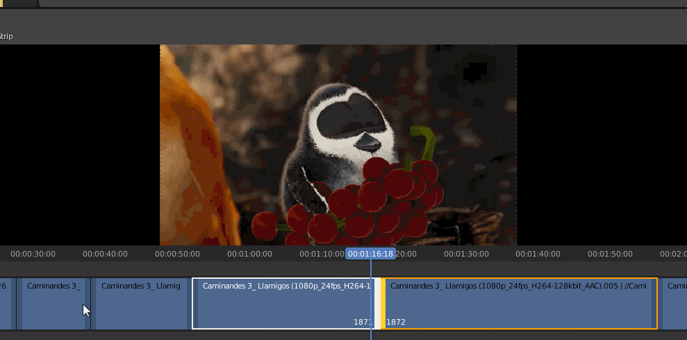Click the 00:01:50:00 mark on the timeline ruler
The height and width of the screenshot is (340, 687).
pyautogui.click(x=611, y=254)
